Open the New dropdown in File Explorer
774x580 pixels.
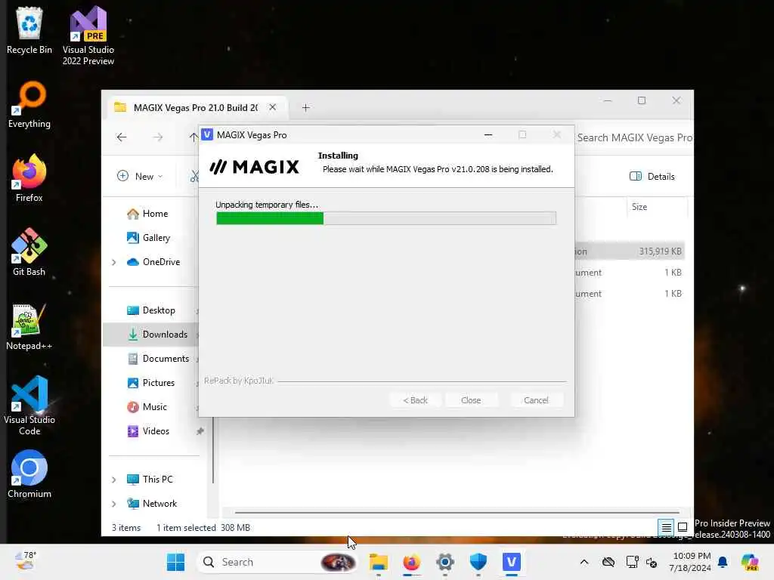click(x=140, y=176)
